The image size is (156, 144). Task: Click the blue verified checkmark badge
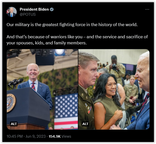(x=52, y=9)
